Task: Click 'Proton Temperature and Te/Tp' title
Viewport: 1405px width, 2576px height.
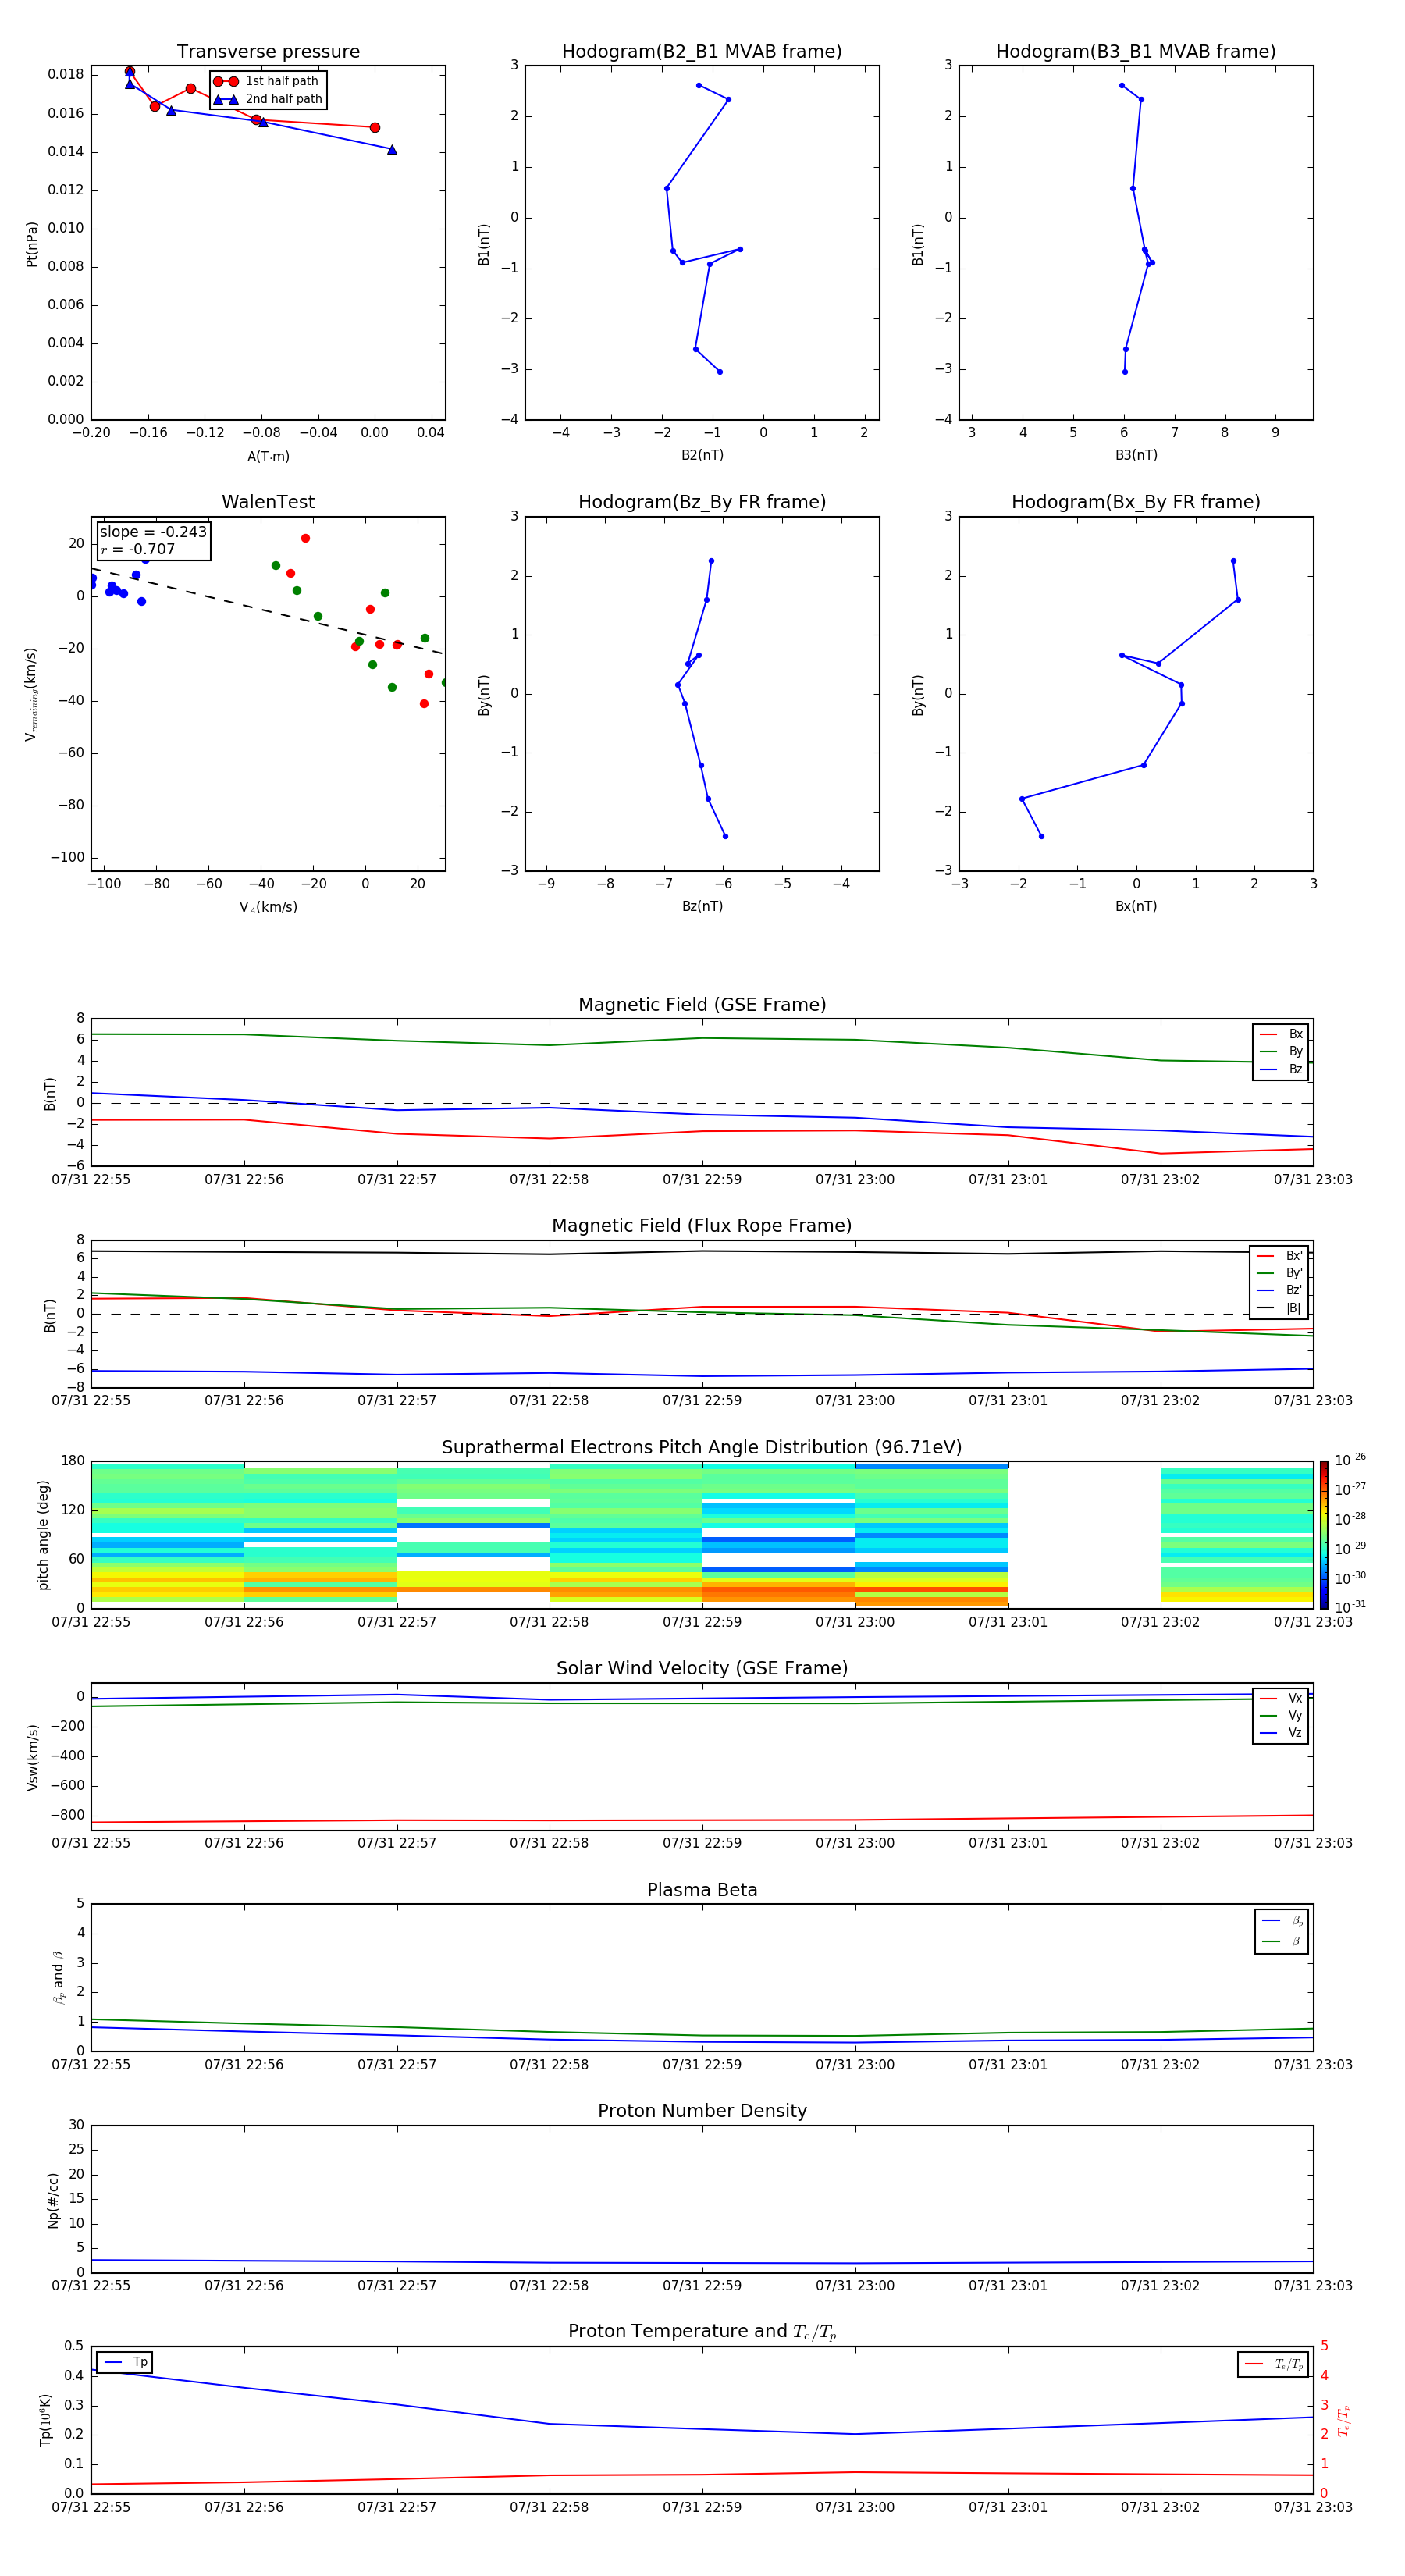Action: (x=702, y=2332)
